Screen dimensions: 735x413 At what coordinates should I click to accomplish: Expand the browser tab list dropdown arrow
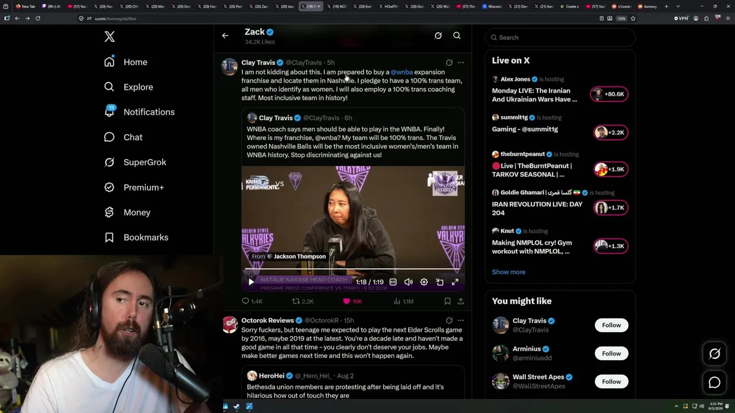pyautogui.click(x=678, y=6)
